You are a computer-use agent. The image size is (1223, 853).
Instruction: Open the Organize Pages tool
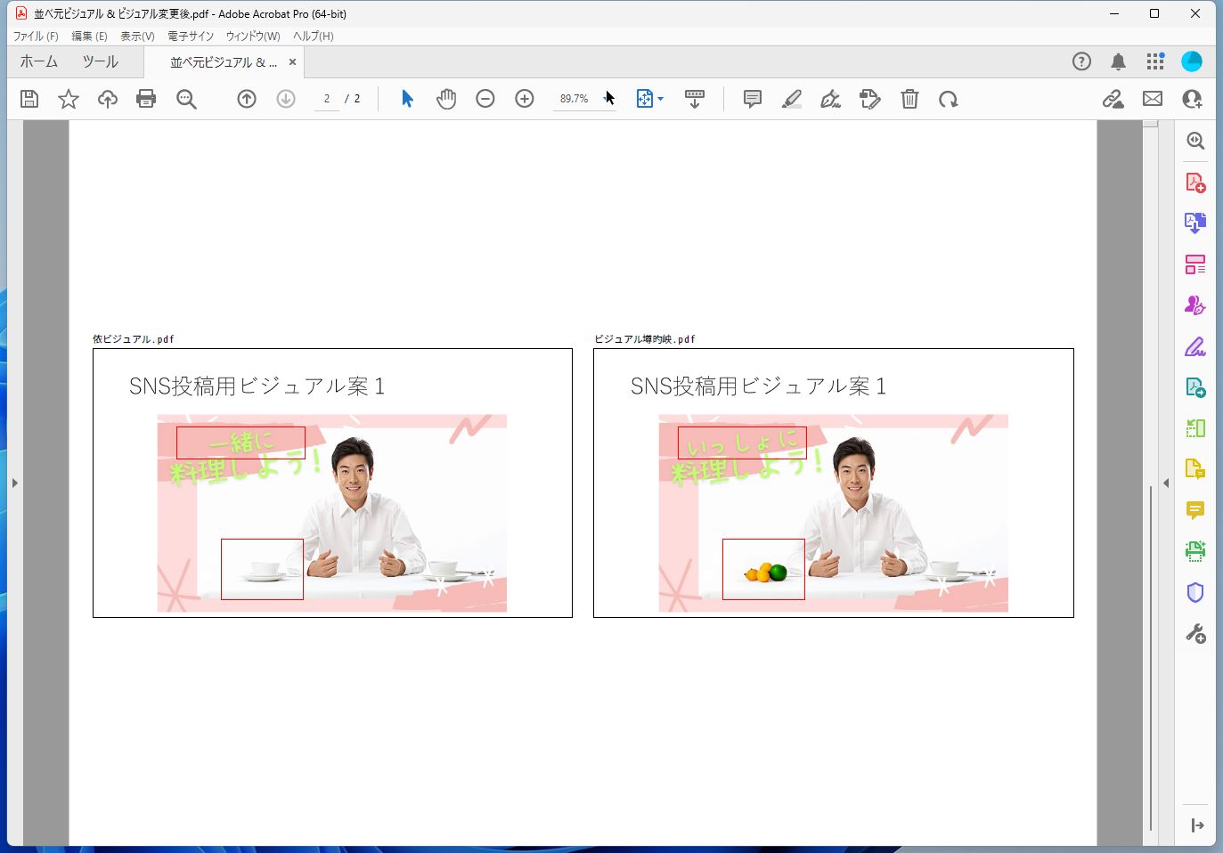click(1195, 264)
